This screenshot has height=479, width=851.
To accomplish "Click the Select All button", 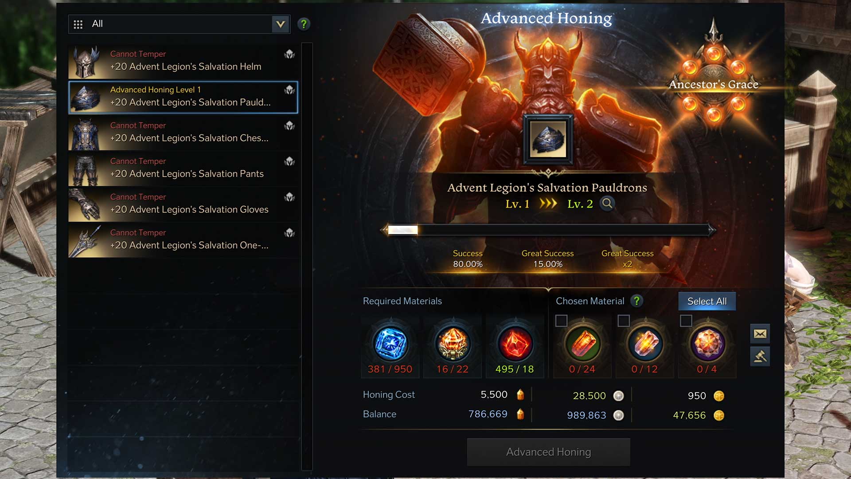I will pyautogui.click(x=707, y=301).
